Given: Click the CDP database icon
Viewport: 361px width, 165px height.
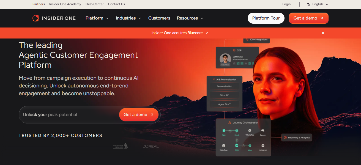Looking at the screenshot, I should tap(234, 50).
